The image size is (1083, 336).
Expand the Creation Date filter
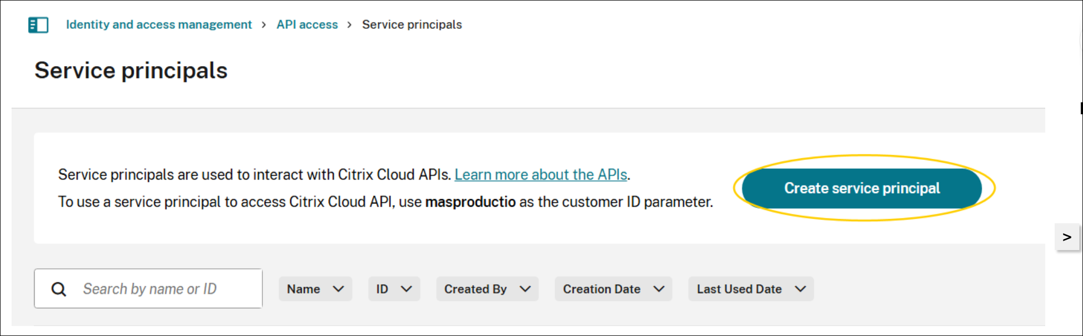point(613,289)
